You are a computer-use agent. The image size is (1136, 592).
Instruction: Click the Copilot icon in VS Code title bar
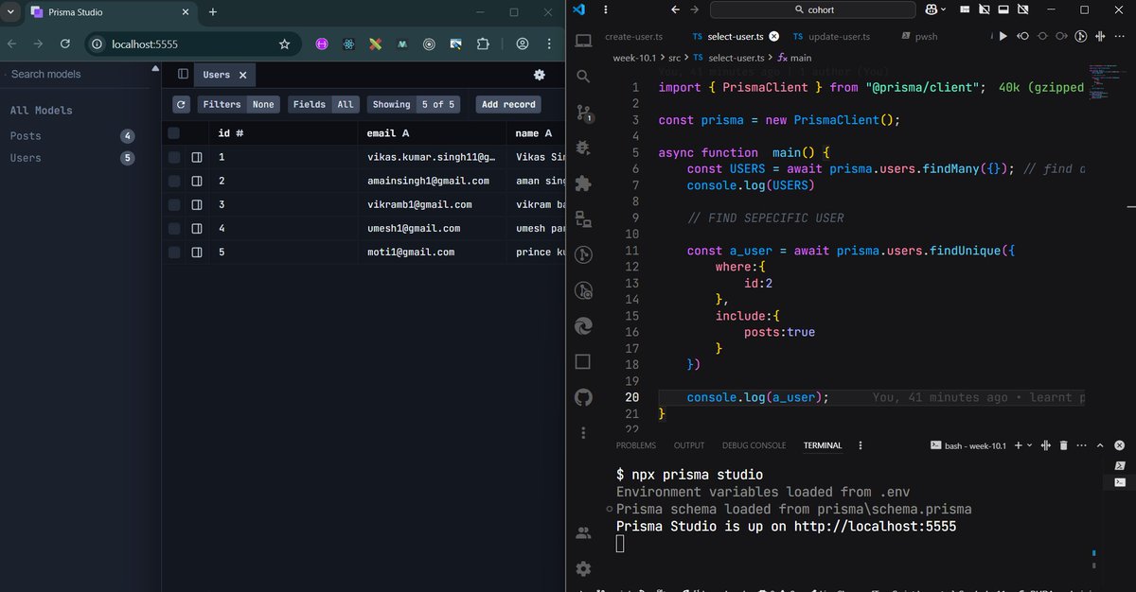click(932, 9)
